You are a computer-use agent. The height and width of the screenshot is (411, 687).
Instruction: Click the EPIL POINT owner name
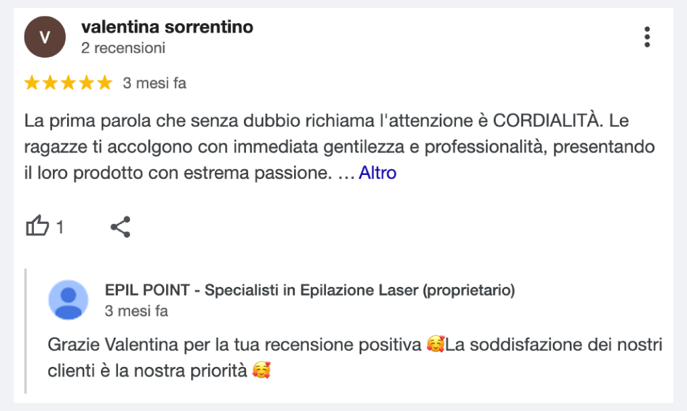click(310, 290)
